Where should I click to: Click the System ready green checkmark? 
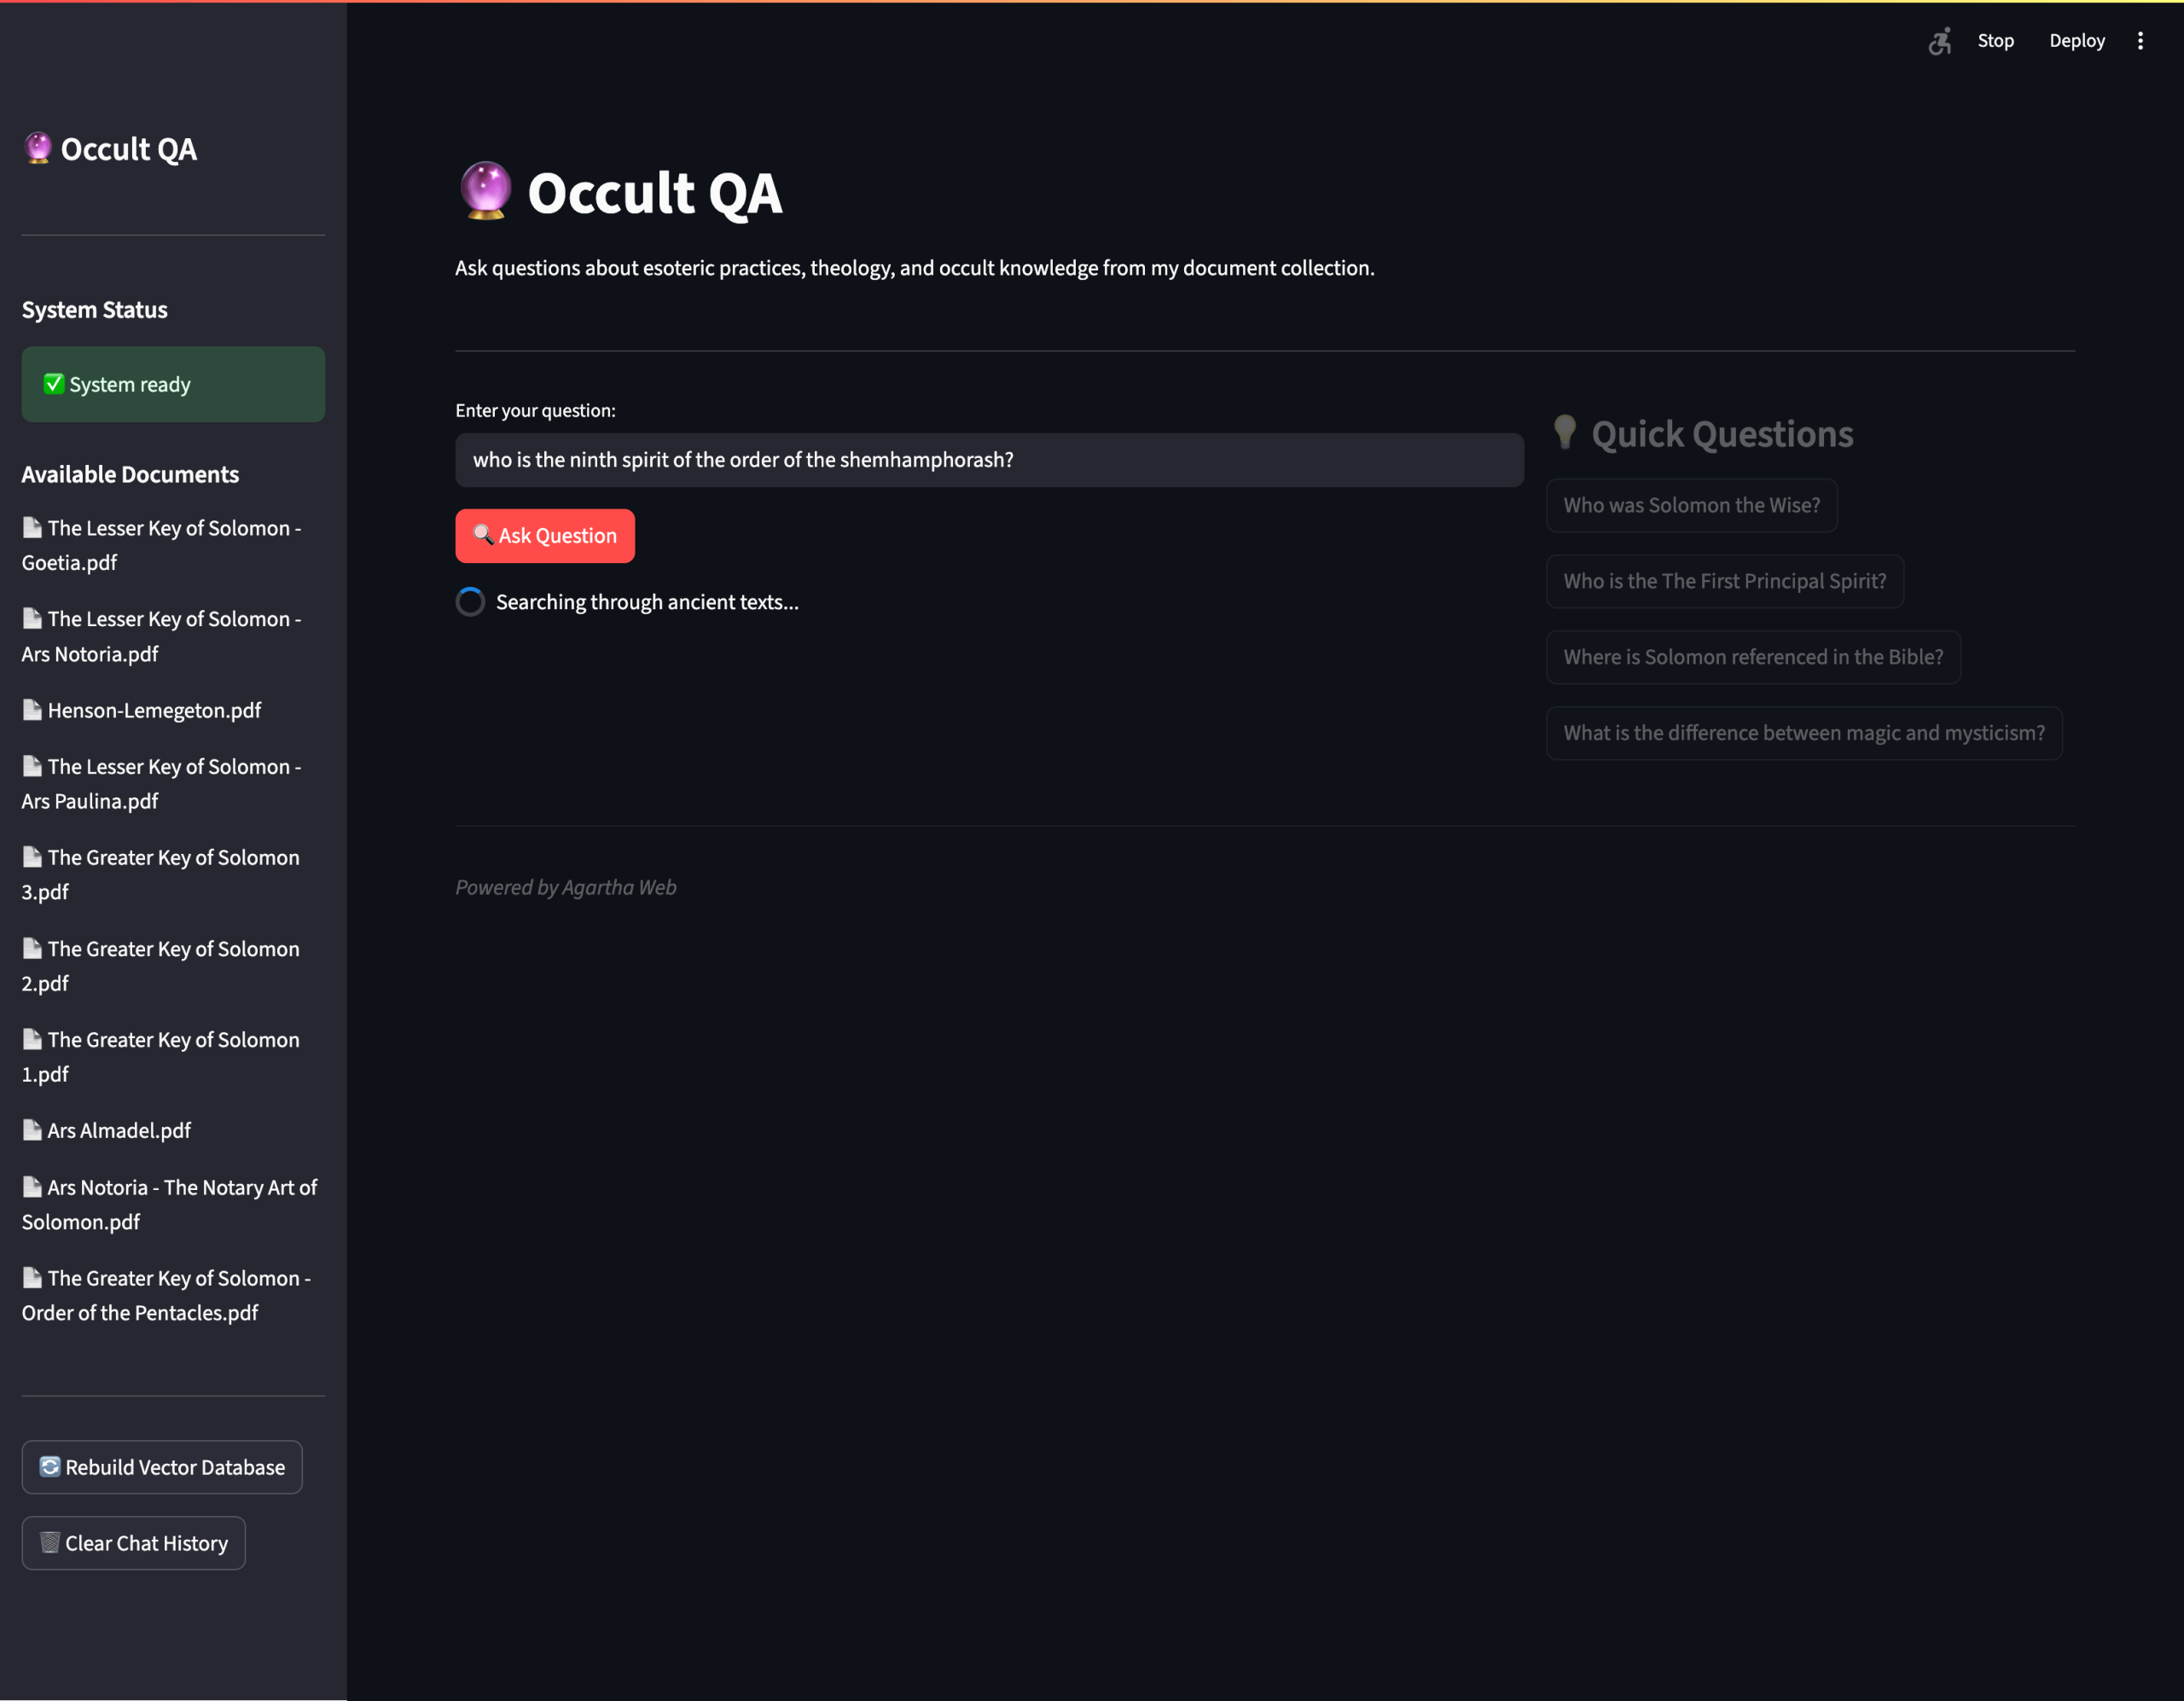click(54, 384)
